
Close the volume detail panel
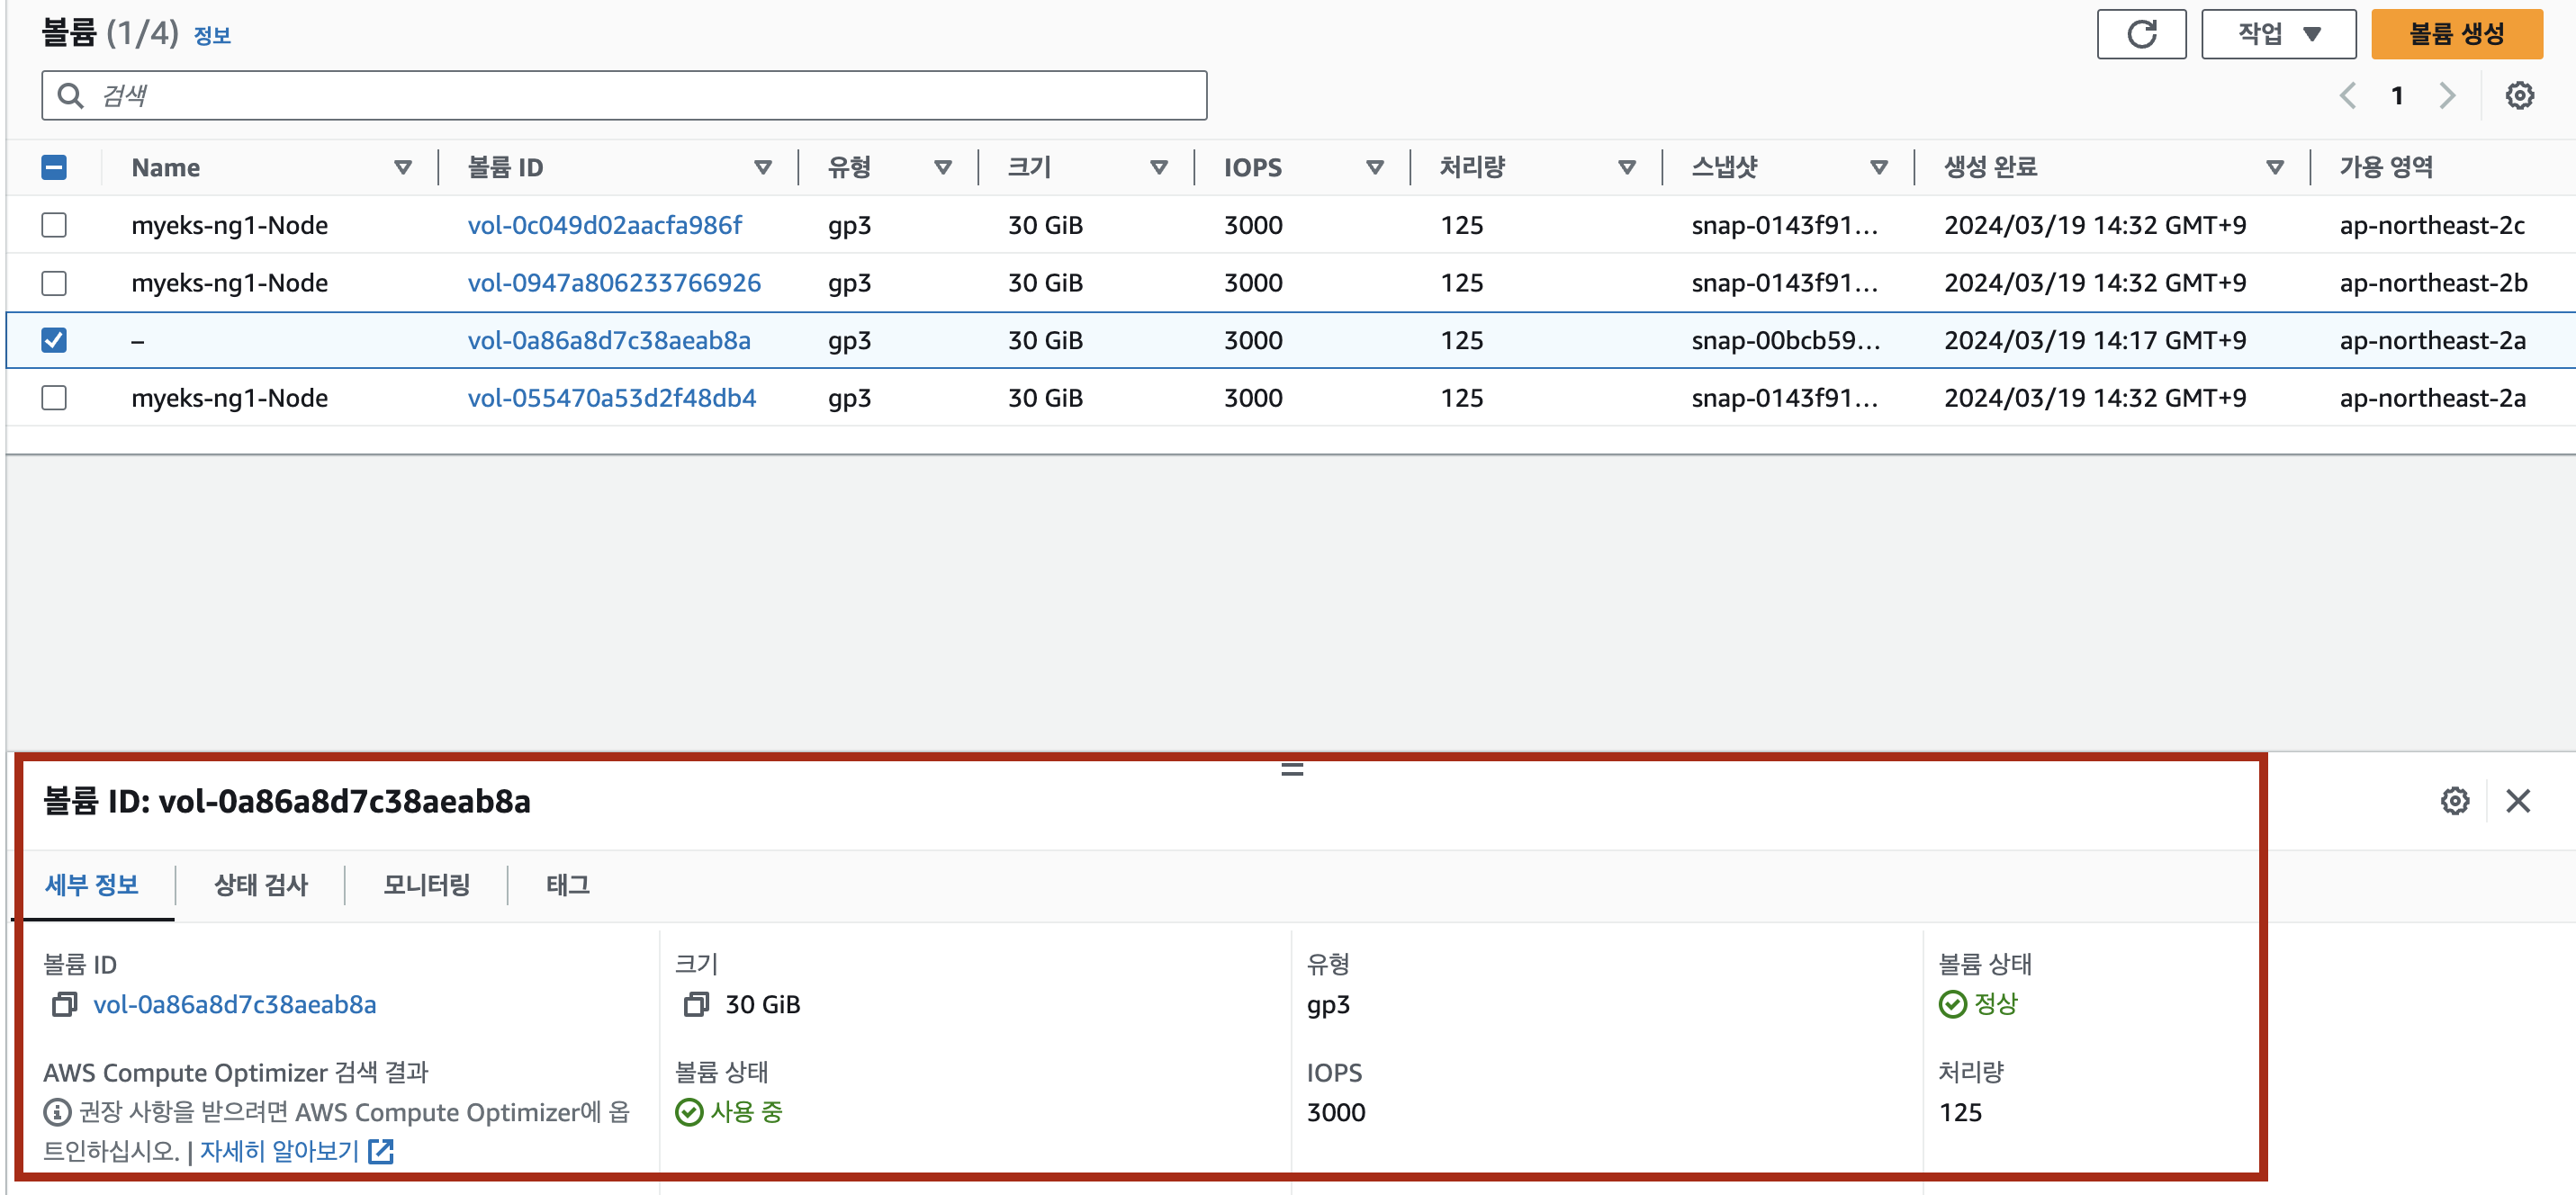[2517, 801]
